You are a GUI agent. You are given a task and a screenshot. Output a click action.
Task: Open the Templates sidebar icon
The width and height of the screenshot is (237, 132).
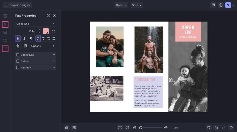click(5, 32)
